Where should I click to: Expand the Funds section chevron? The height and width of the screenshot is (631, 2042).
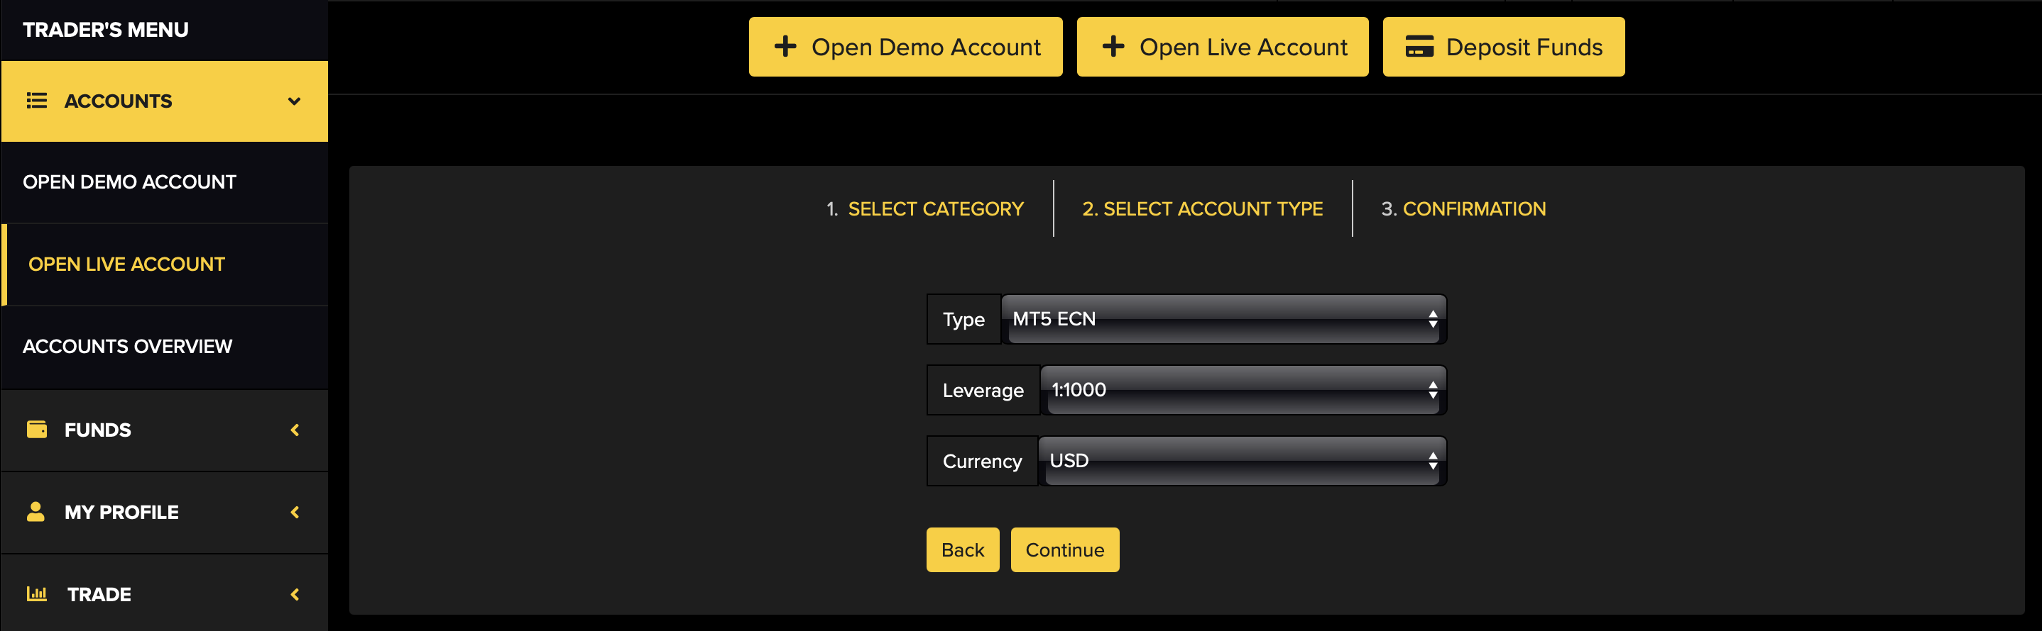pos(295,430)
